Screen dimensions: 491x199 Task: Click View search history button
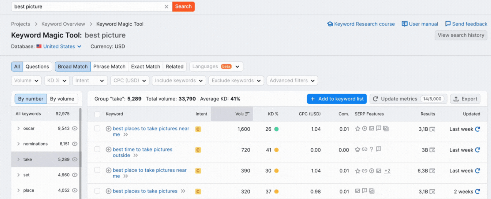coord(461,35)
